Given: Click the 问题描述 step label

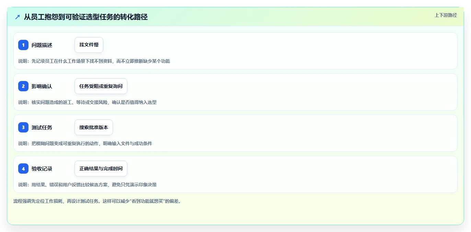Looking at the screenshot, I should tap(42, 45).
